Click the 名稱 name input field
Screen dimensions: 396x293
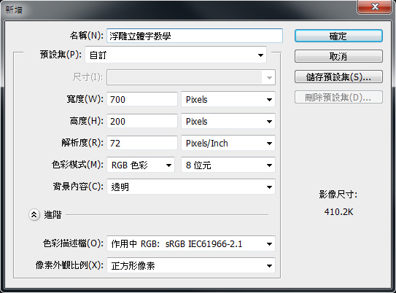[195, 36]
